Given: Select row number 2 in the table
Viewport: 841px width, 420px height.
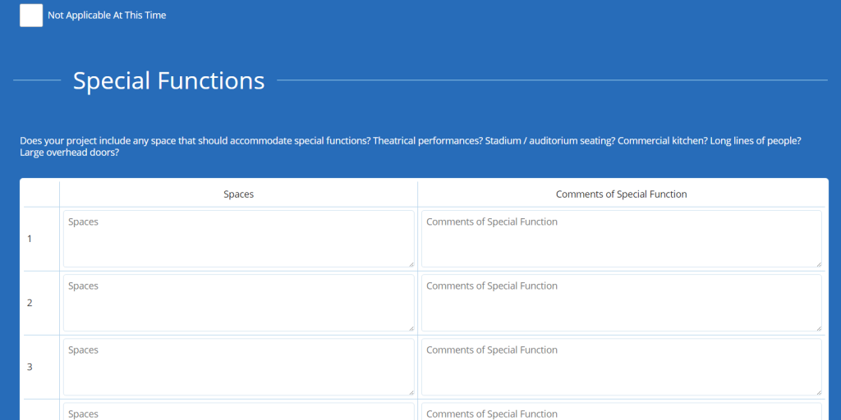Looking at the screenshot, I should click(x=30, y=303).
